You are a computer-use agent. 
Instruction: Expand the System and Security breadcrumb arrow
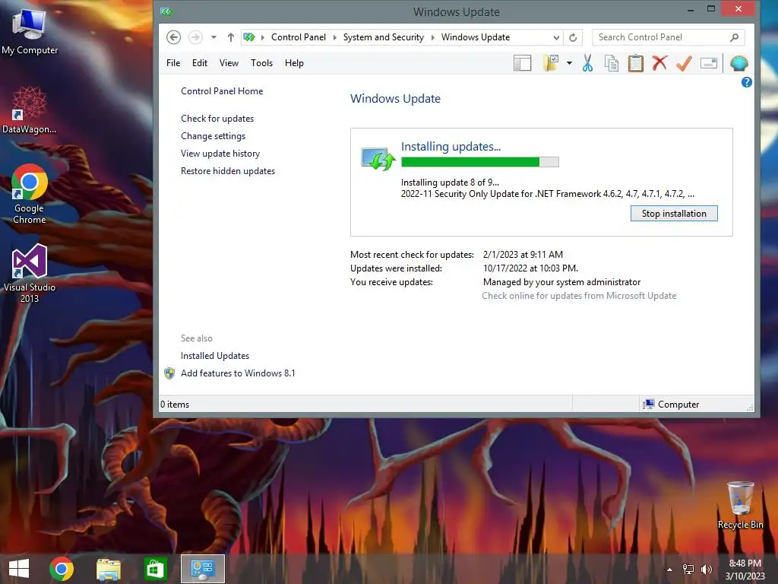tap(432, 37)
